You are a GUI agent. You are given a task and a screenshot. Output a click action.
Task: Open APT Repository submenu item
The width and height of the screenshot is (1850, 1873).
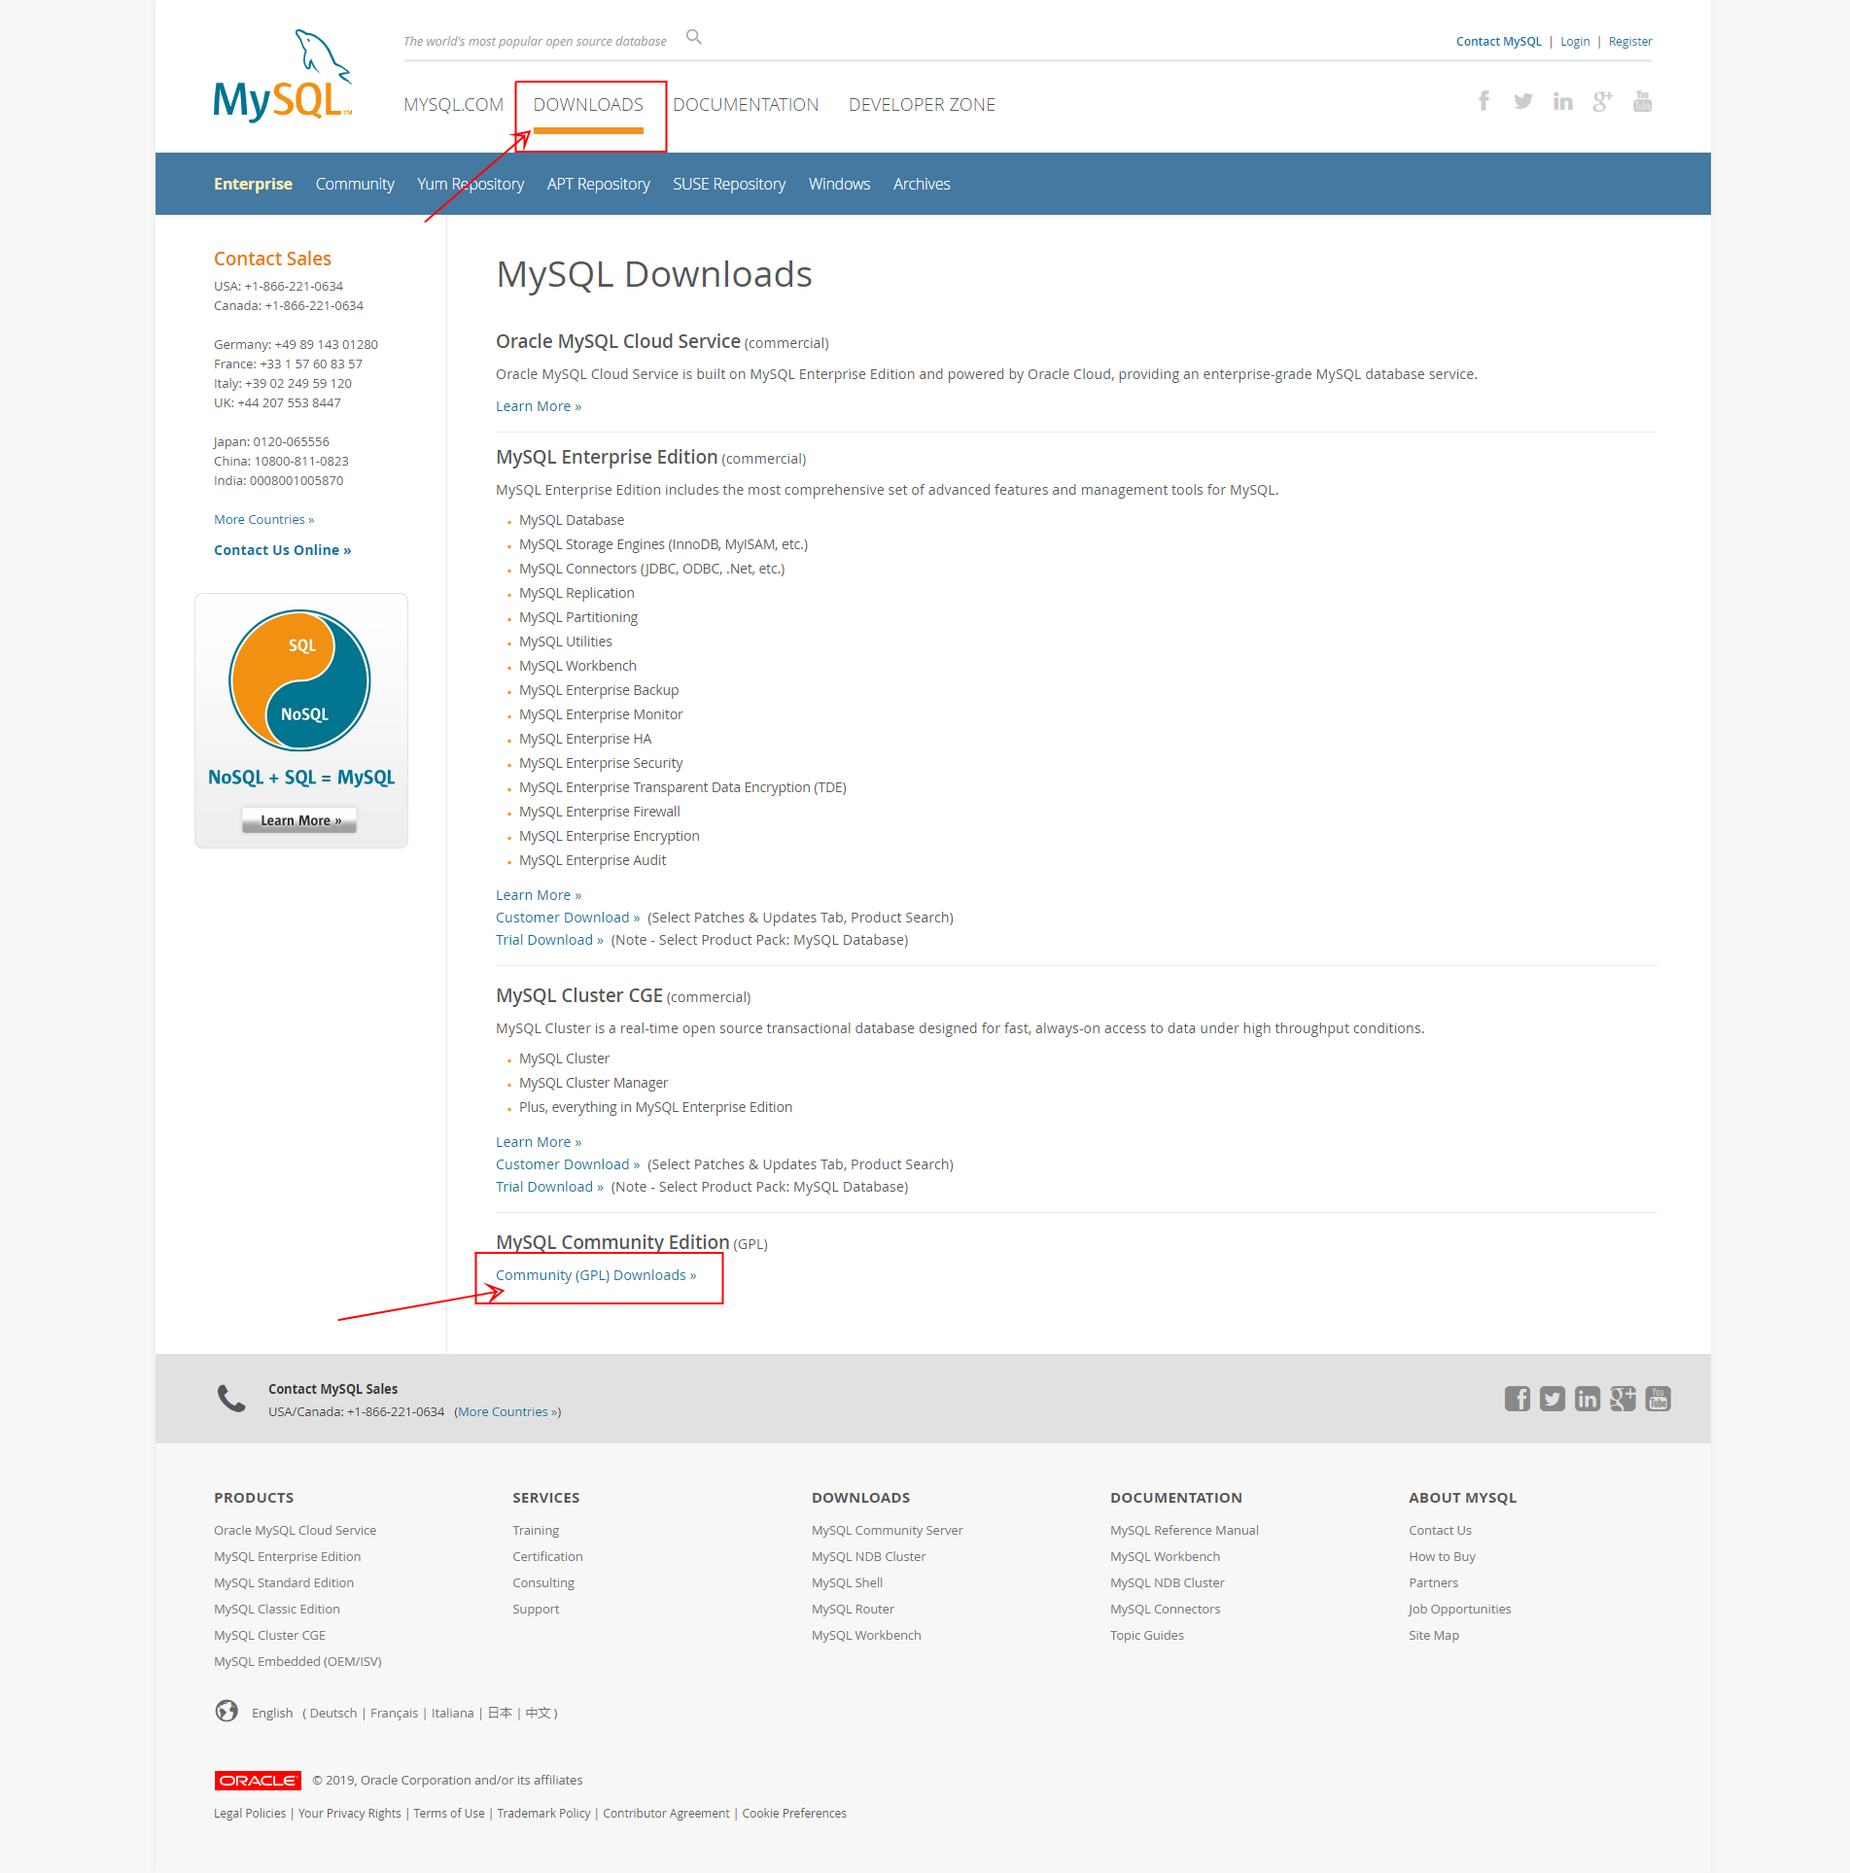coord(598,184)
